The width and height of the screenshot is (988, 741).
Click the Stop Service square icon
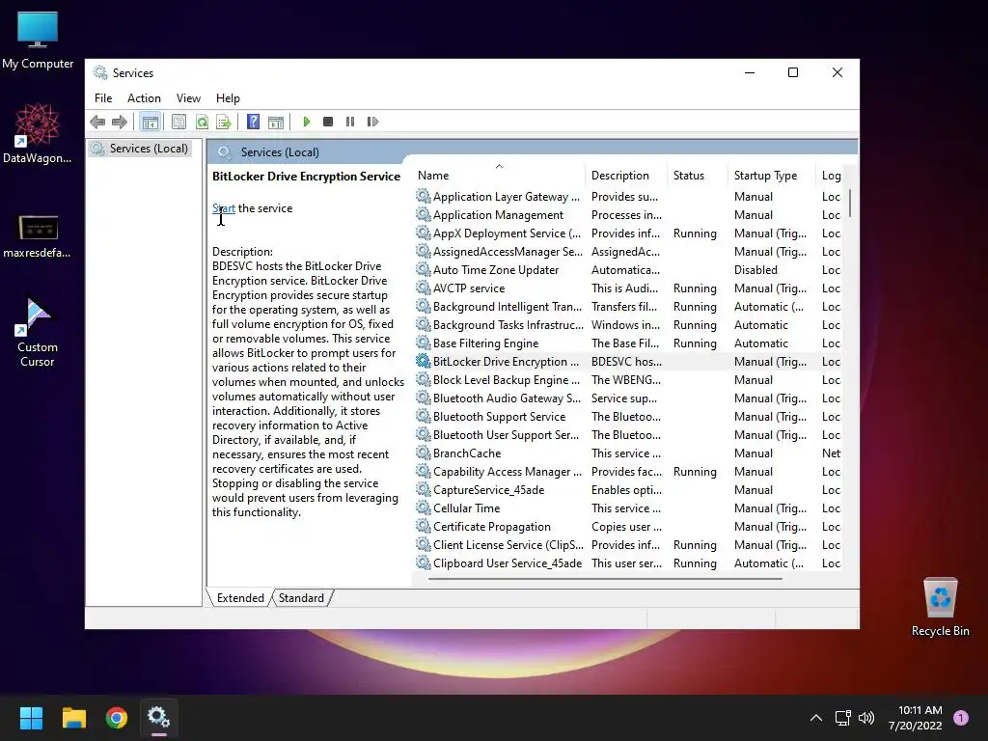coord(328,122)
